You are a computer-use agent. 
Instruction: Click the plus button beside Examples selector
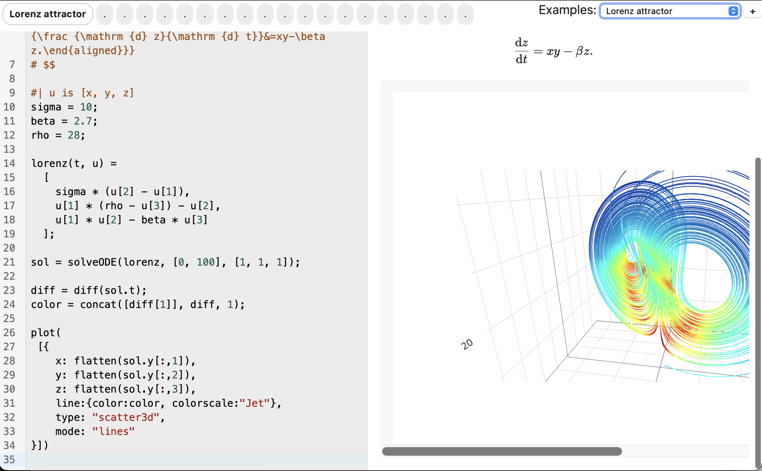[753, 11]
